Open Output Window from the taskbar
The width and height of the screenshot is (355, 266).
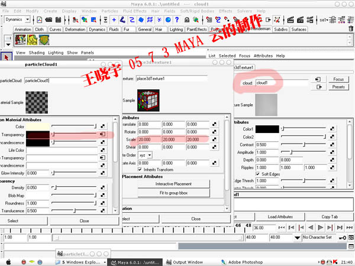[x=185, y=262]
